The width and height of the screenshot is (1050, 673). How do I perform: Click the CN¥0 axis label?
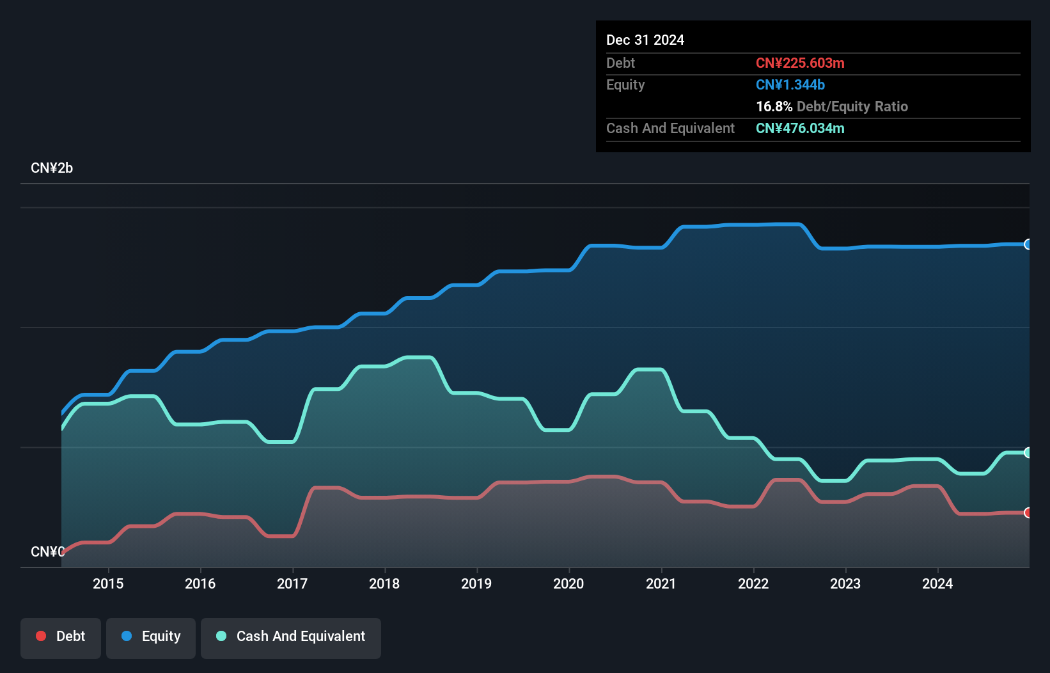click(47, 551)
